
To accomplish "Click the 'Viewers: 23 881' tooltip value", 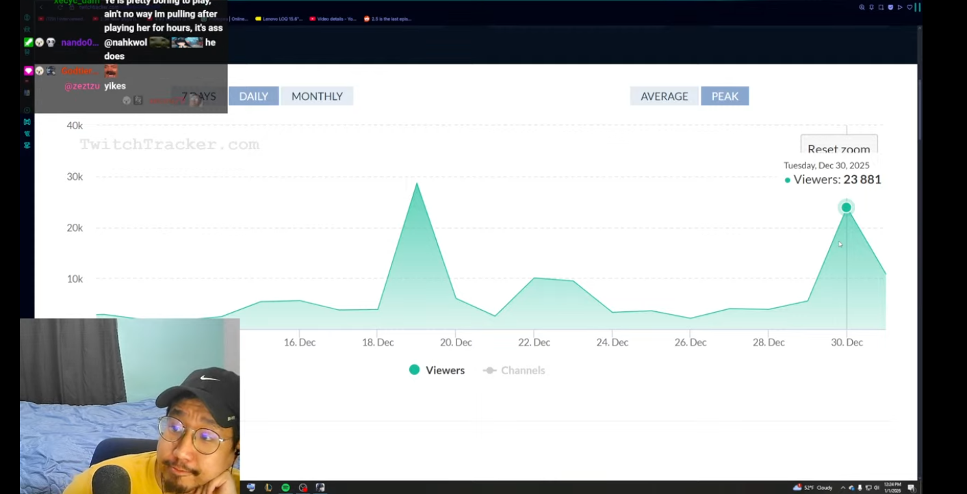I will tap(833, 179).
